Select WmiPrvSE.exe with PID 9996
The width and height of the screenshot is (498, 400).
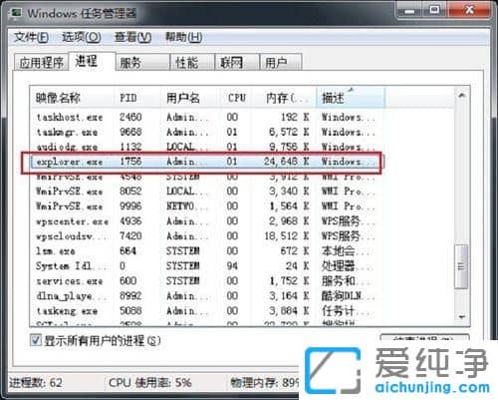(x=206, y=206)
